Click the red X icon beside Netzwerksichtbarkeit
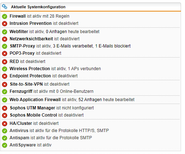The image size is (185, 154). click(5, 39)
